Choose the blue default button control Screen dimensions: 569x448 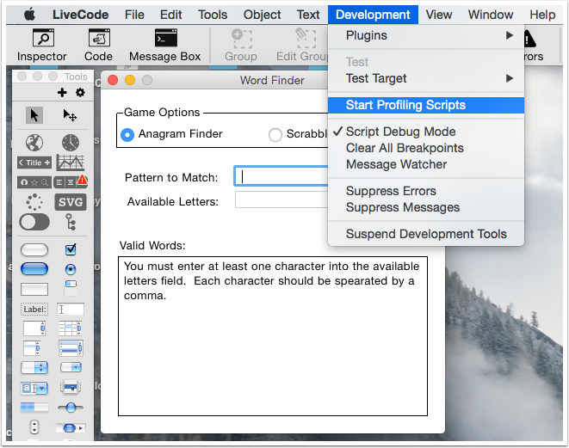point(34,269)
